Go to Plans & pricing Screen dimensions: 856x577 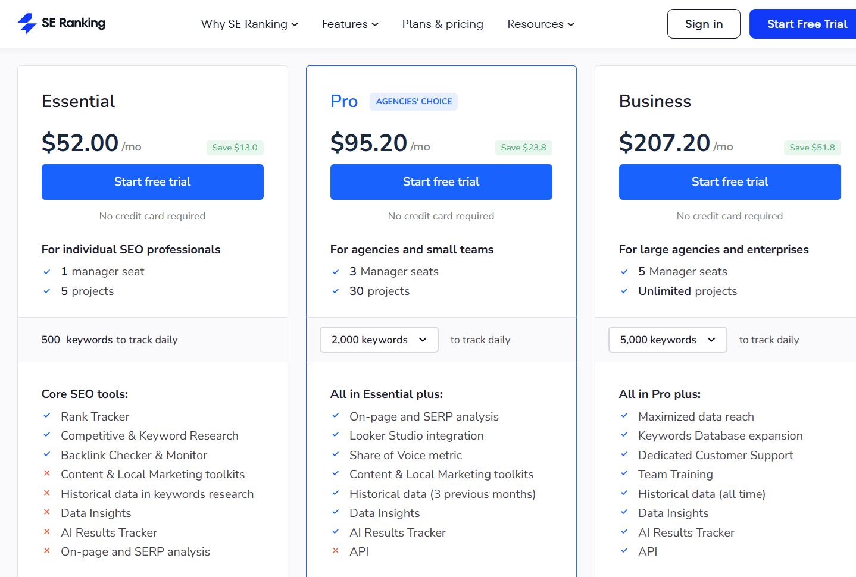tap(442, 24)
